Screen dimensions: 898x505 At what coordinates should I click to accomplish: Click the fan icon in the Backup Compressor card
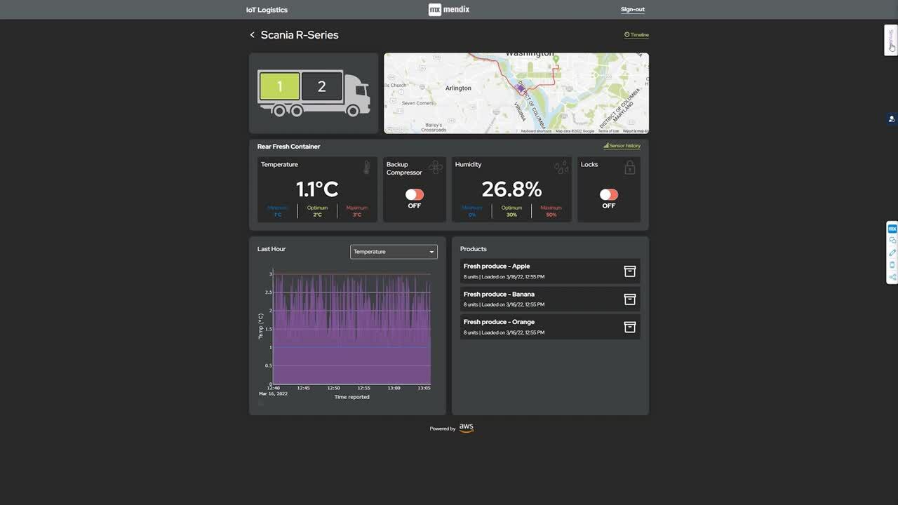point(436,167)
